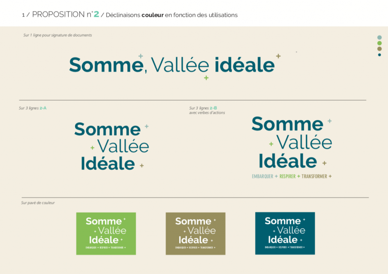Click the green number 2 in title
Image resolution: width=388 pixels, height=274 pixels.
[96, 14]
